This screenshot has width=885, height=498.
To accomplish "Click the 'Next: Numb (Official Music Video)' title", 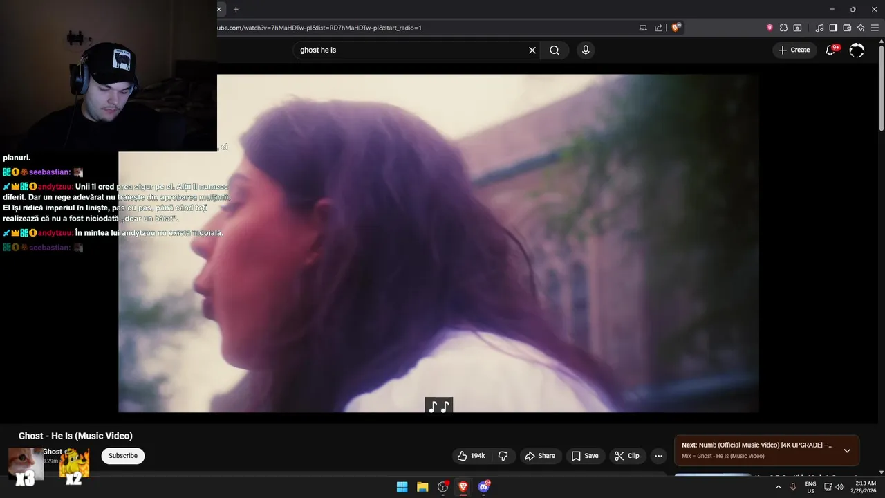I will (x=757, y=445).
